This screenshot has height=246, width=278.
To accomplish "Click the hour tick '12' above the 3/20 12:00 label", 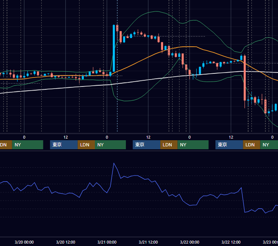I will tap(65, 137).
